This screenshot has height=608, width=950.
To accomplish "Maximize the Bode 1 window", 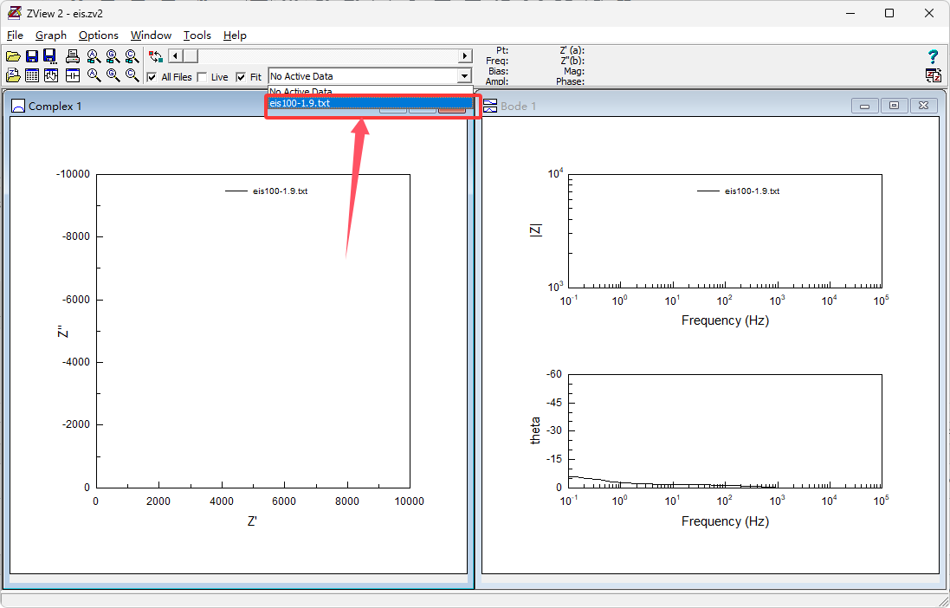I will [894, 106].
